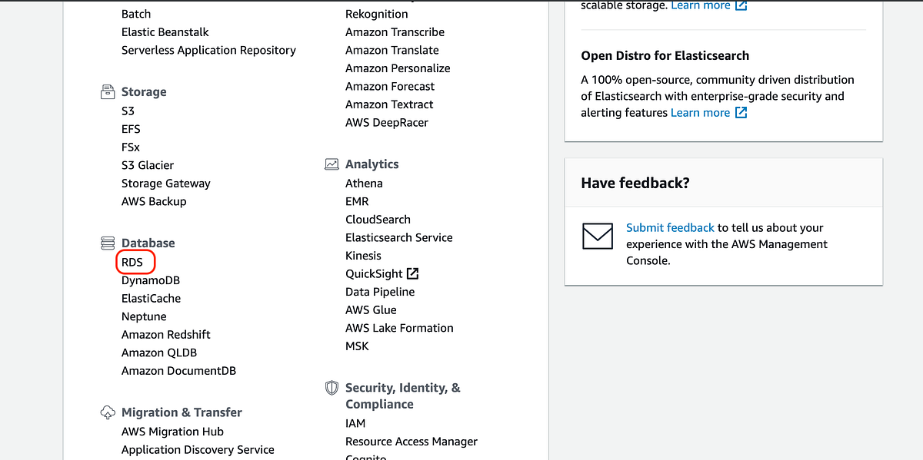
Task: Open the IAM service
Action: click(x=355, y=422)
